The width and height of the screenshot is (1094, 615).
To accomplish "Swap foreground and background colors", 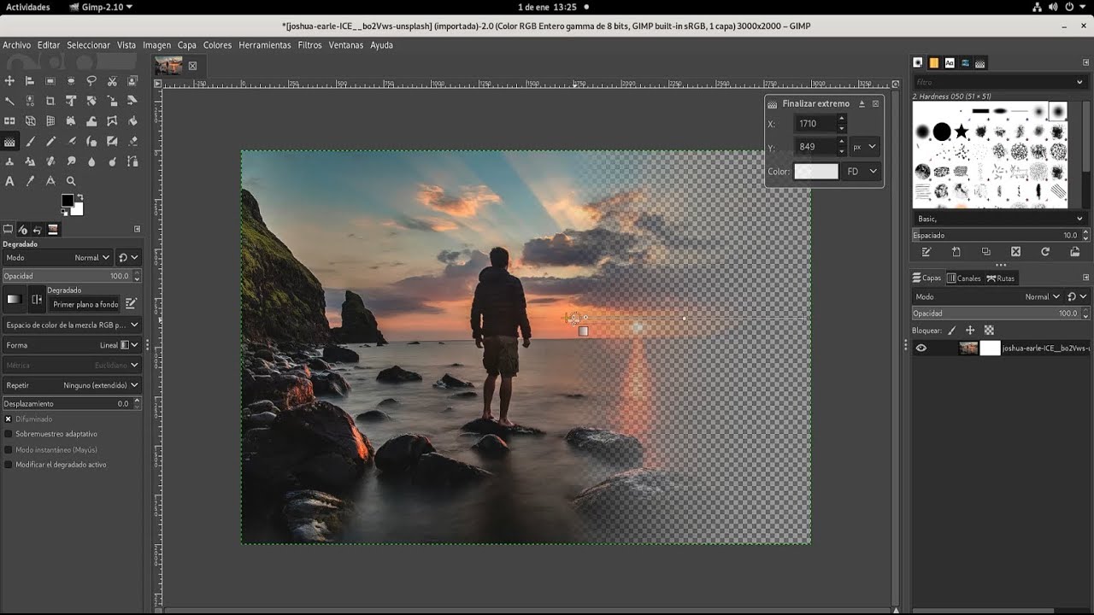I will tap(80, 197).
